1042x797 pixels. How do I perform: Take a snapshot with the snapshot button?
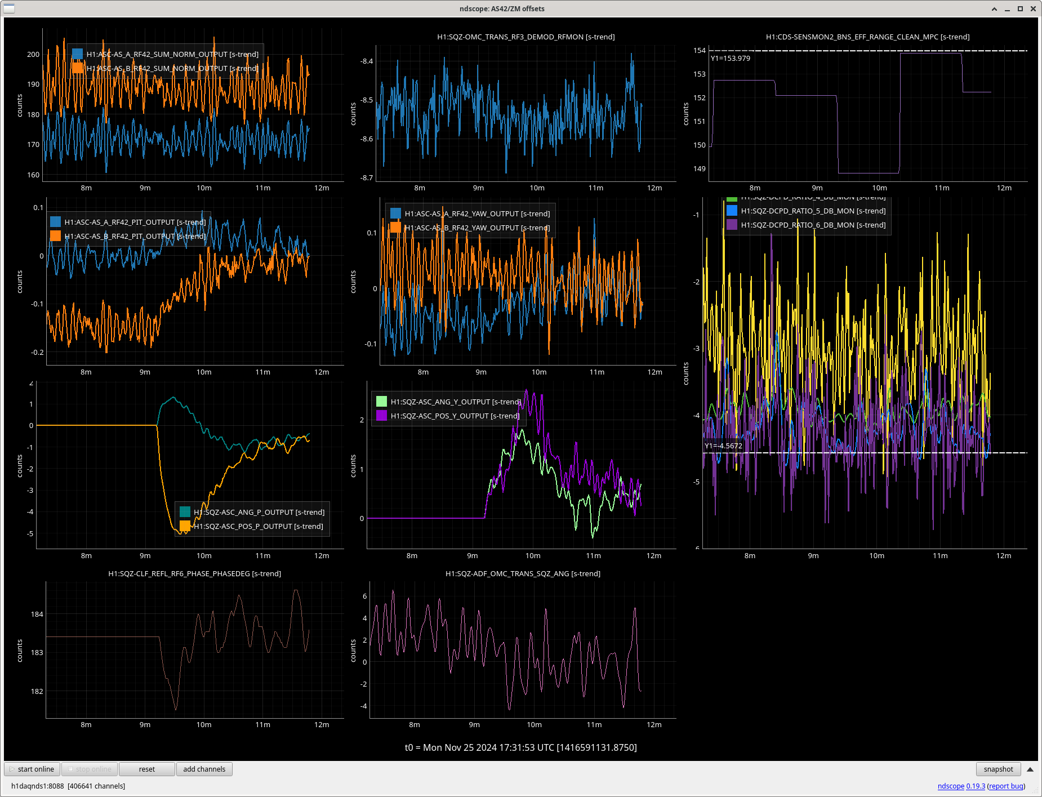click(998, 769)
